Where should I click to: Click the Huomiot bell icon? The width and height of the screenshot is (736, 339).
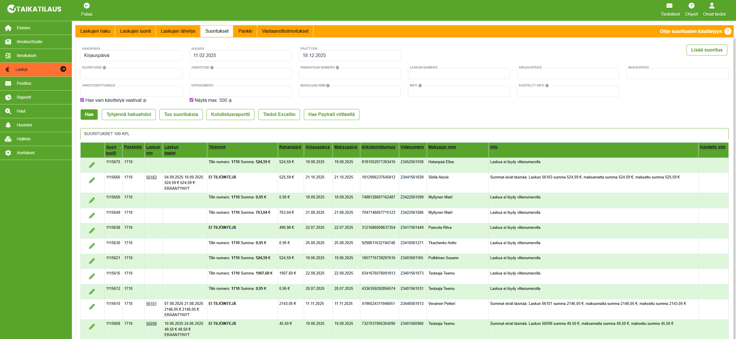pos(8,125)
